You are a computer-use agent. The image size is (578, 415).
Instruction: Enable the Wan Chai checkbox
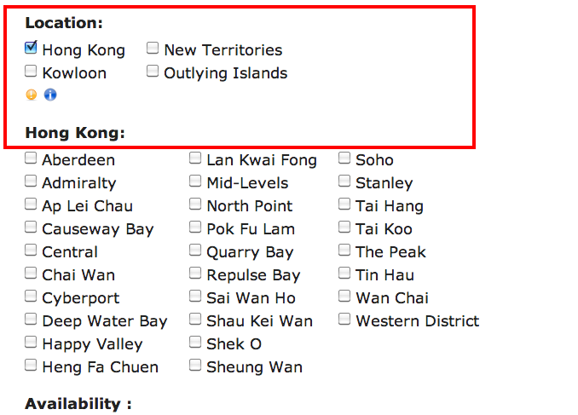point(344,296)
